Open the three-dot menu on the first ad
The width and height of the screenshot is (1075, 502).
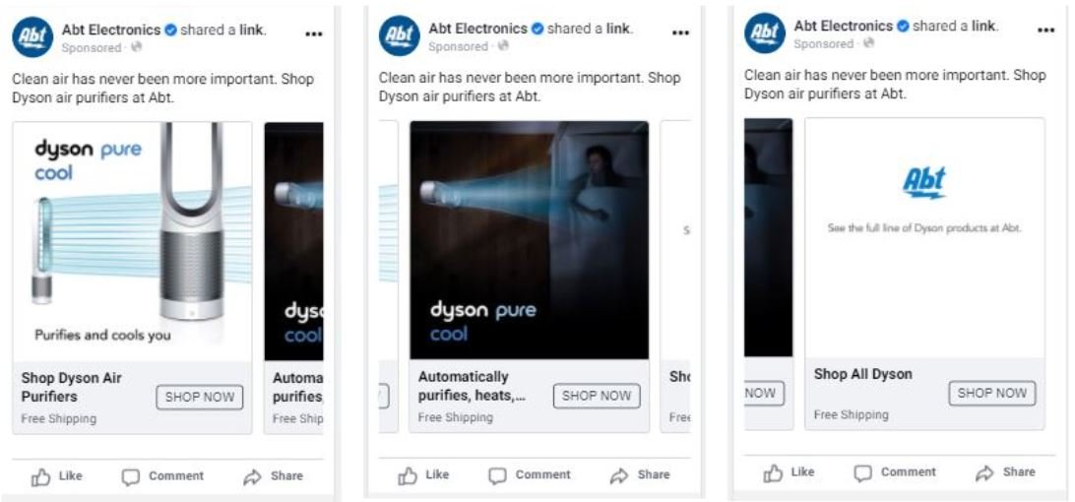click(313, 34)
